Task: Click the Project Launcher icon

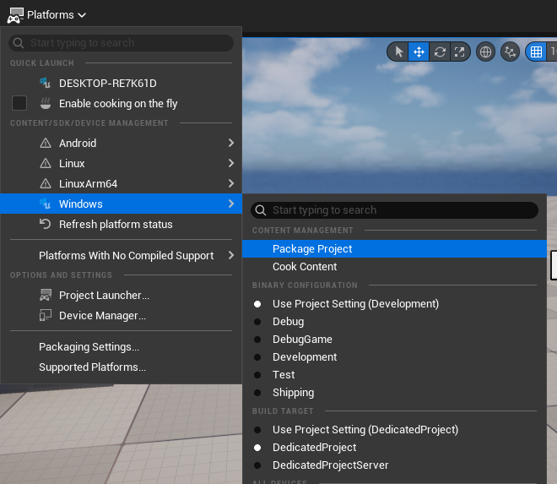Action: [46, 295]
